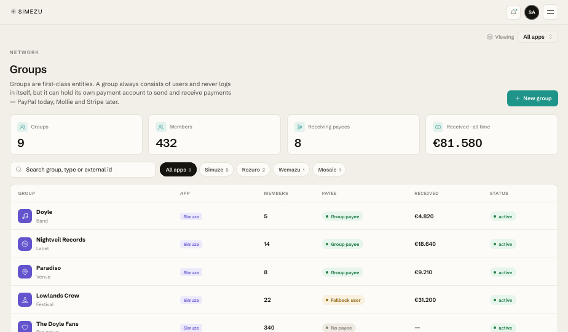The width and height of the screenshot is (568, 332).
Task: Click the Received column header
Action: 427,193
